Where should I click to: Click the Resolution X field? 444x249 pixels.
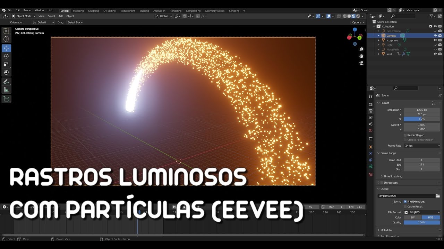[422, 110]
